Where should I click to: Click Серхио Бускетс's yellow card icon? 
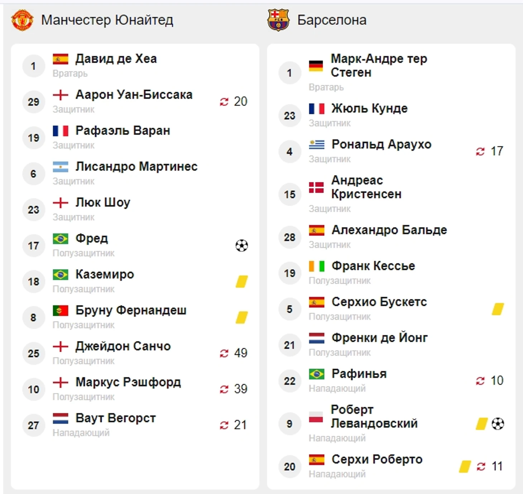click(x=498, y=309)
